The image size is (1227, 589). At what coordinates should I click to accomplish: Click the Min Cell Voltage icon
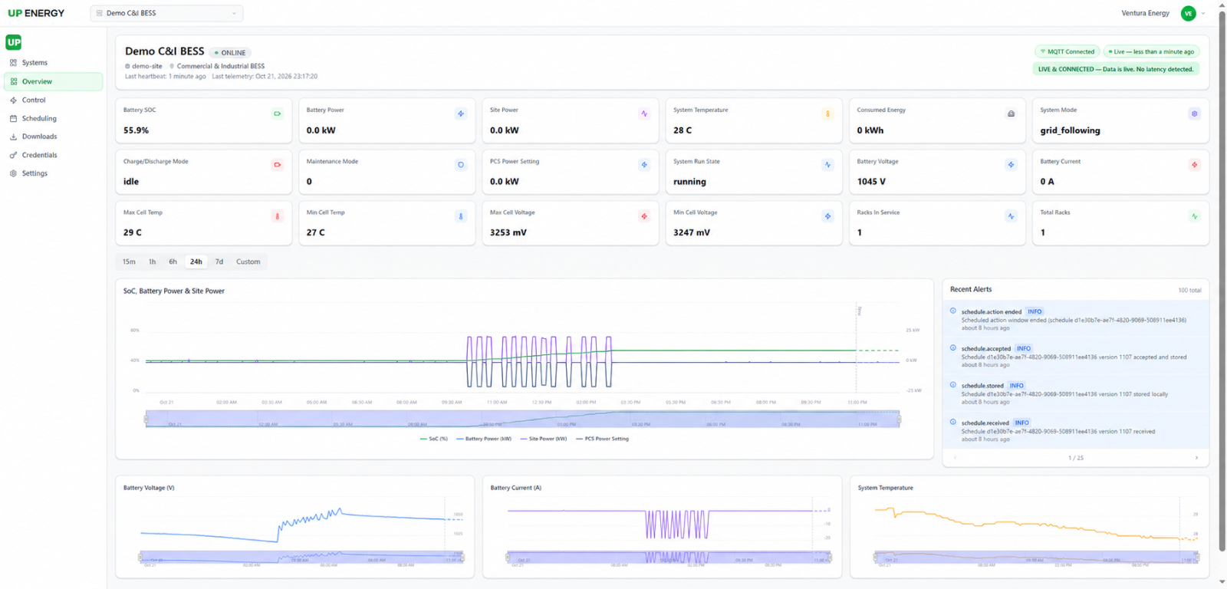click(x=827, y=216)
